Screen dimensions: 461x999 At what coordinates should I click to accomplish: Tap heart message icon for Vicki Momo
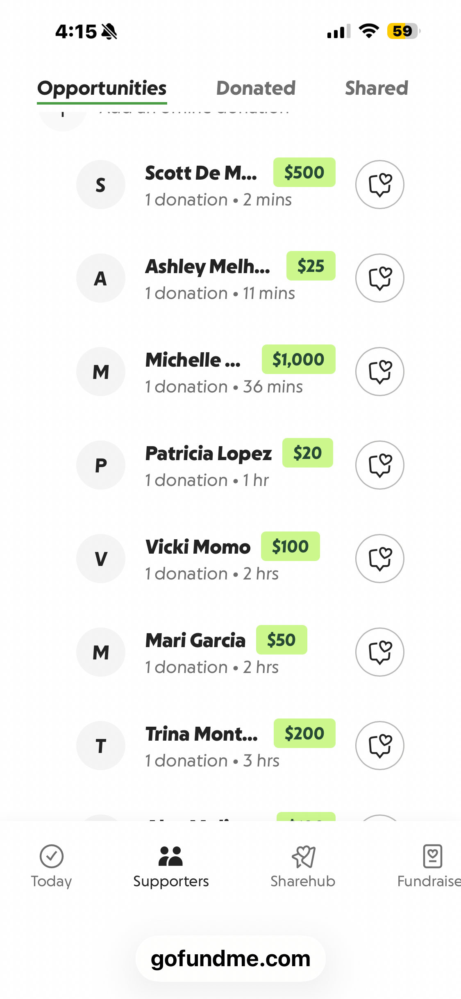[x=379, y=559]
